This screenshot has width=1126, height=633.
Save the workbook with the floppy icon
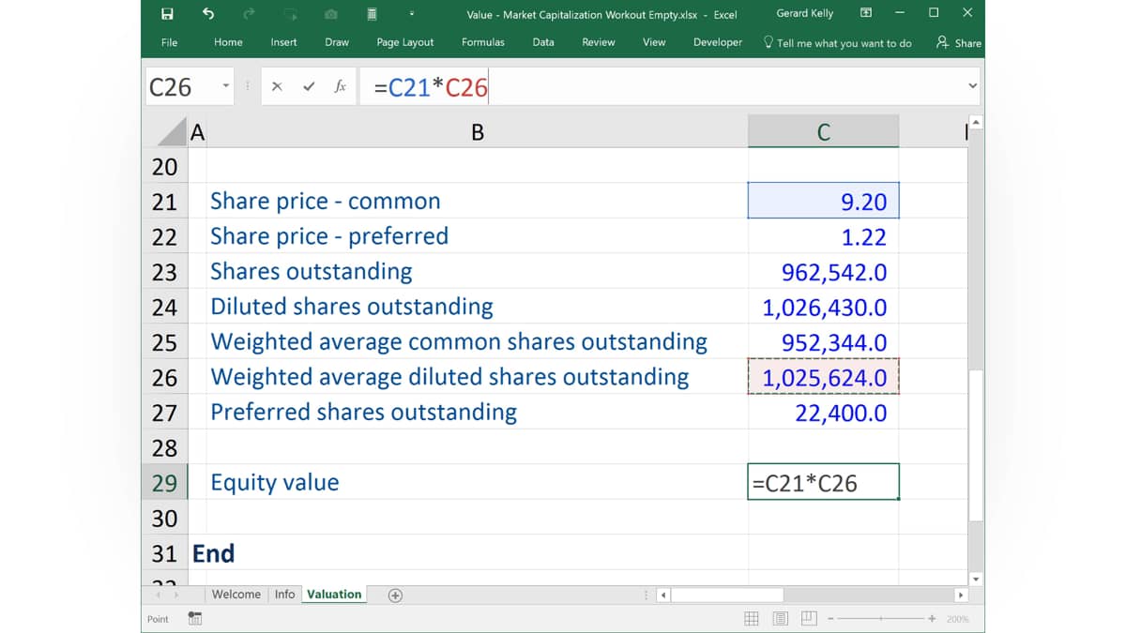coord(167,13)
